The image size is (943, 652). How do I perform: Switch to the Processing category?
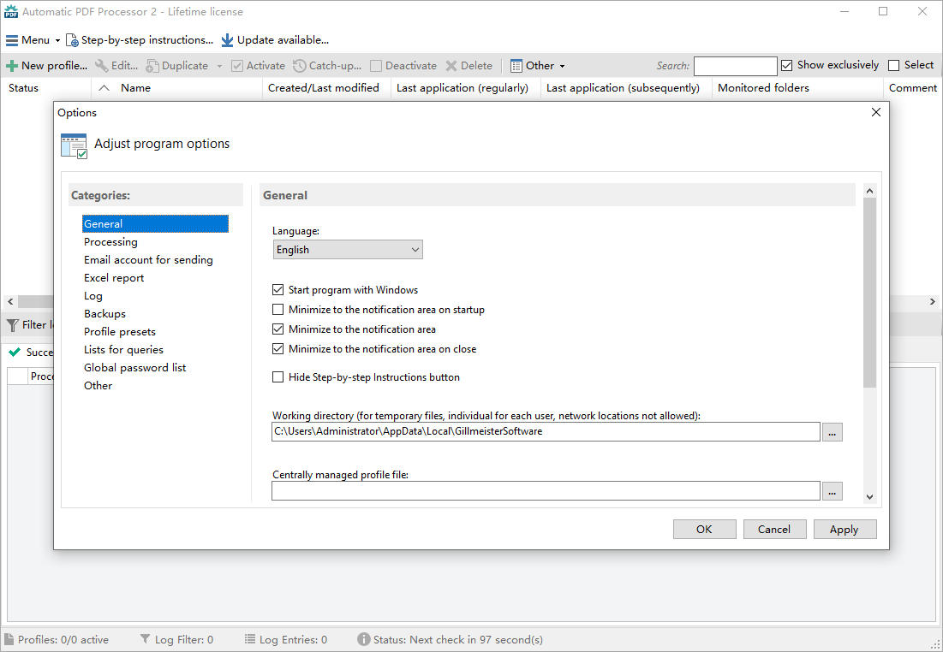(110, 241)
